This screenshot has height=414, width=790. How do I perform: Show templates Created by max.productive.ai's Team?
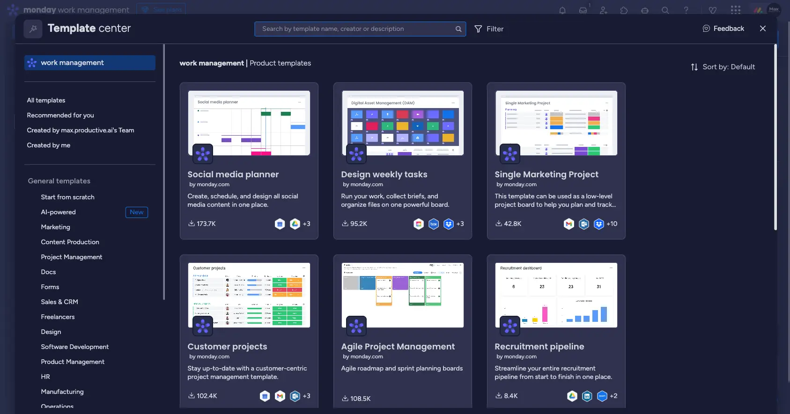point(81,130)
